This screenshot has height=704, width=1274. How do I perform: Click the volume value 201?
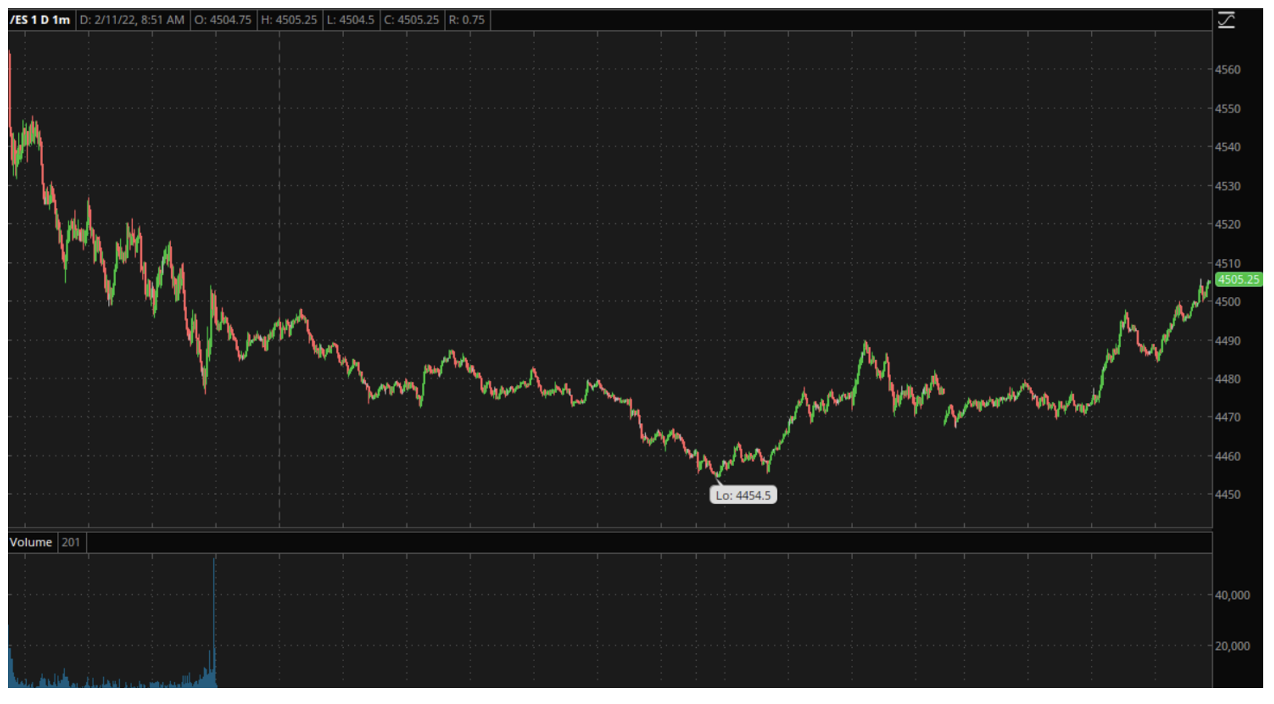[x=71, y=542]
